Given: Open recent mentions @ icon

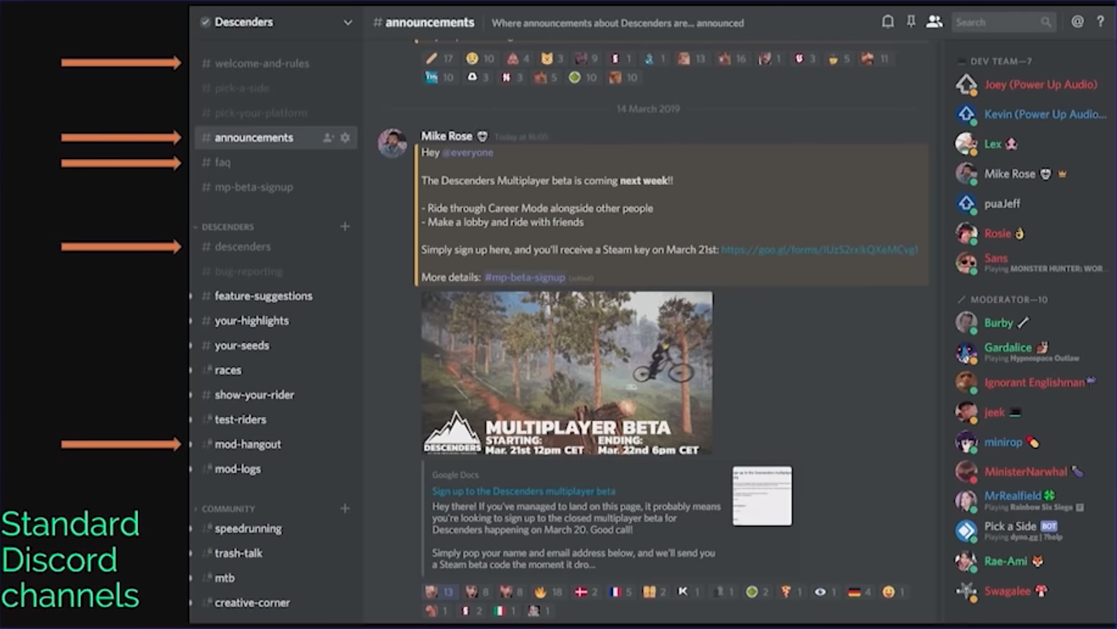Looking at the screenshot, I should [x=1077, y=22].
